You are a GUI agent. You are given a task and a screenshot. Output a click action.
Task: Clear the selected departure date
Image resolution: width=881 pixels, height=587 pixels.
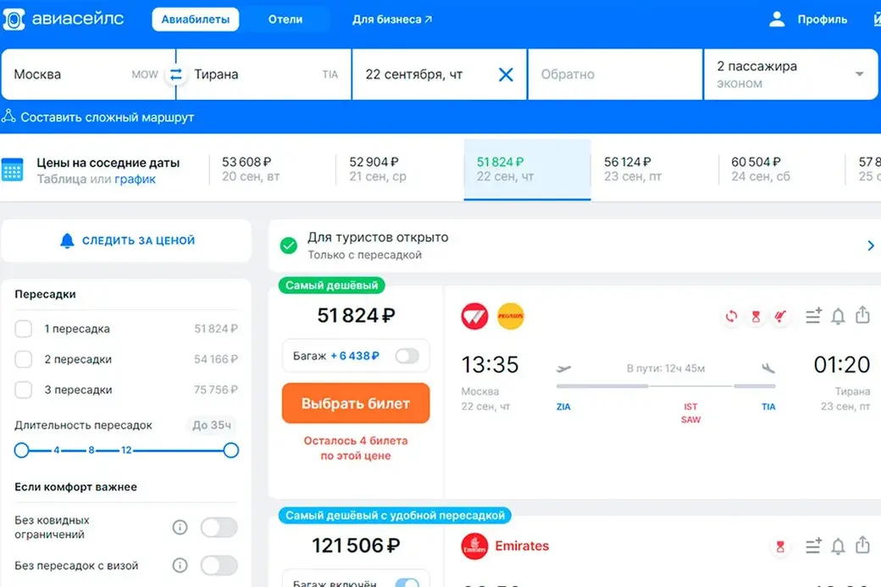[x=506, y=74]
